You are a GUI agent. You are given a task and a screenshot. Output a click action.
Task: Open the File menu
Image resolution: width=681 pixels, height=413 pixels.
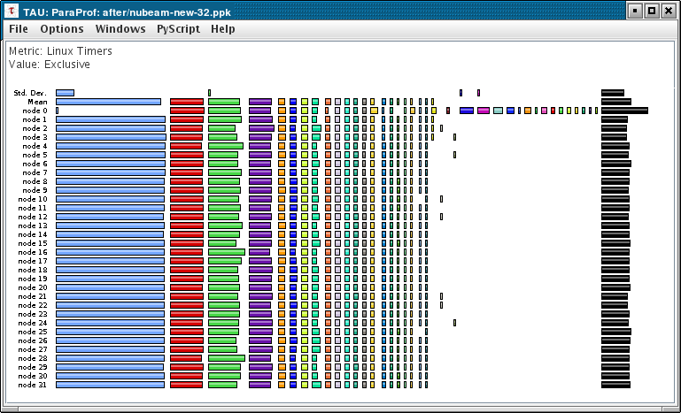tap(19, 29)
